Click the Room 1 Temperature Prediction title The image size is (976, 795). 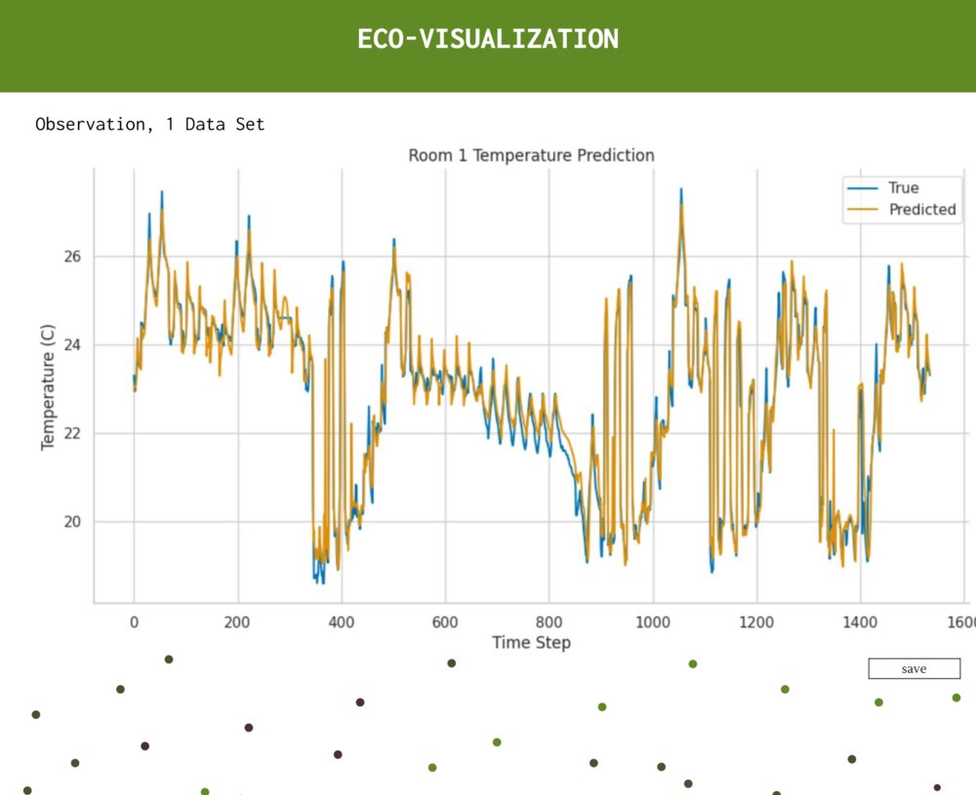(531, 155)
